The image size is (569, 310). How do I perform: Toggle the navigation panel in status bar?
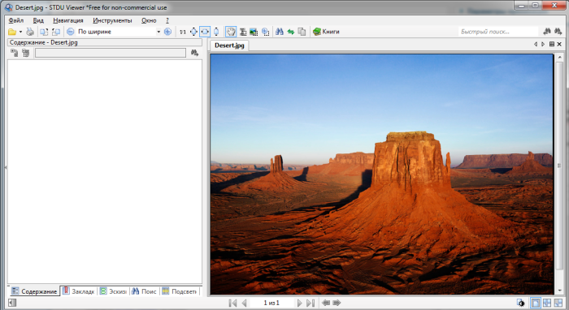12,303
